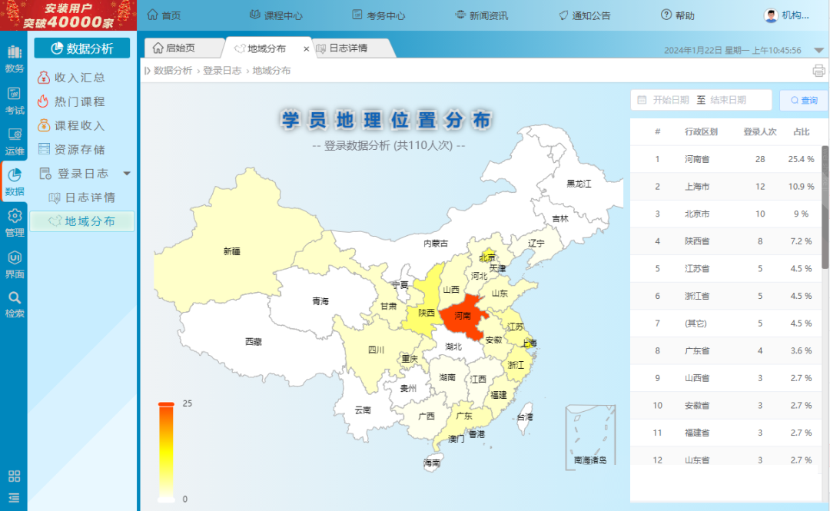Switch to the 启始页 tab
830x511 pixels.
(180, 48)
